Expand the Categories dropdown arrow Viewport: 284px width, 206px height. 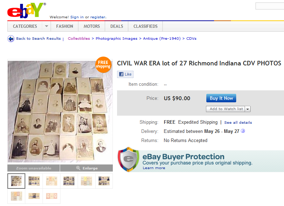pos(46,26)
